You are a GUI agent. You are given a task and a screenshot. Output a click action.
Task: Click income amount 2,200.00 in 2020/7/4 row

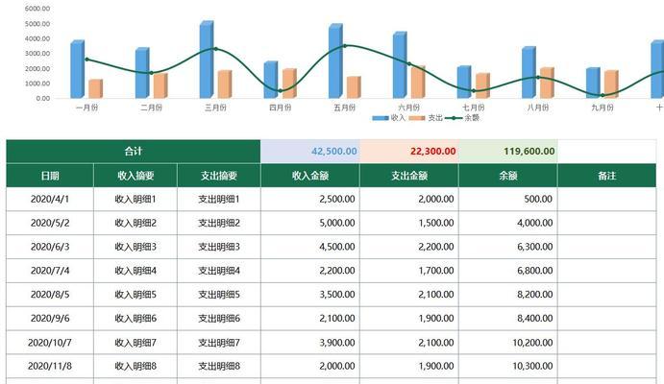[310, 271]
